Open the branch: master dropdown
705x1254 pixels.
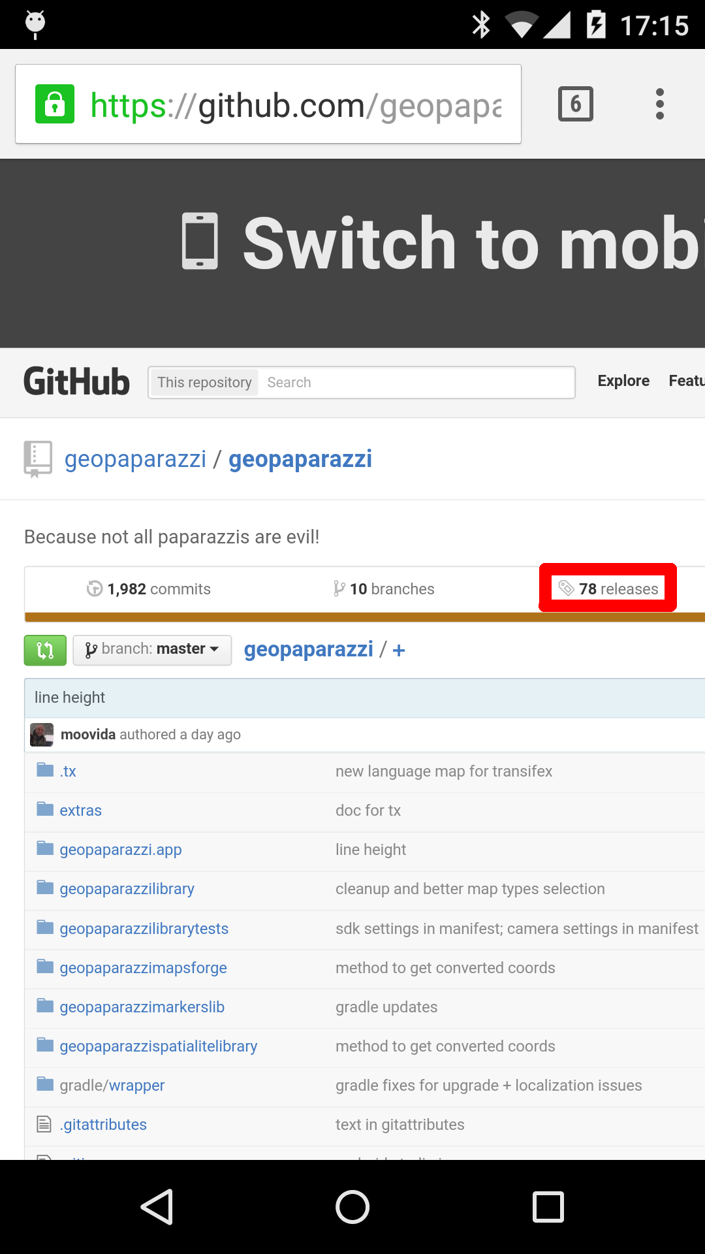152,651
